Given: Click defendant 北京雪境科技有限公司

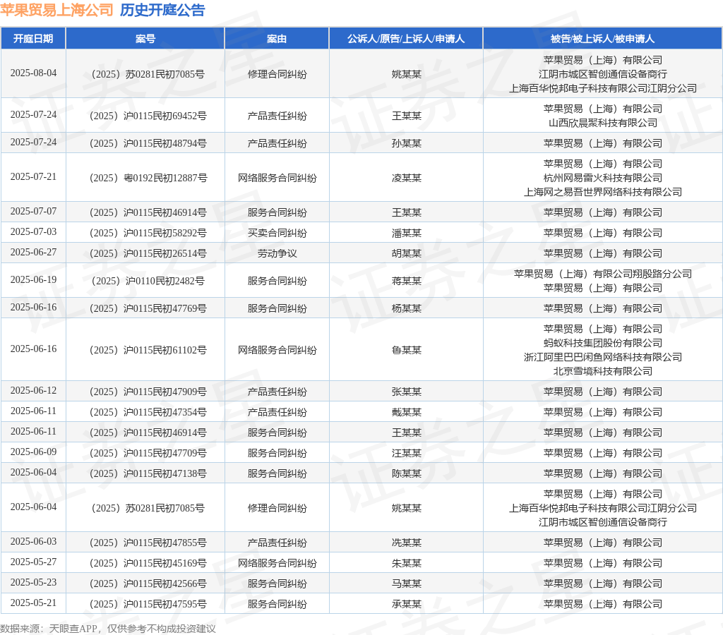Looking at the screenshot, I should (603, 371).
